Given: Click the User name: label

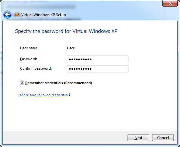Looking at the screenshot, I should pos(29,48).
